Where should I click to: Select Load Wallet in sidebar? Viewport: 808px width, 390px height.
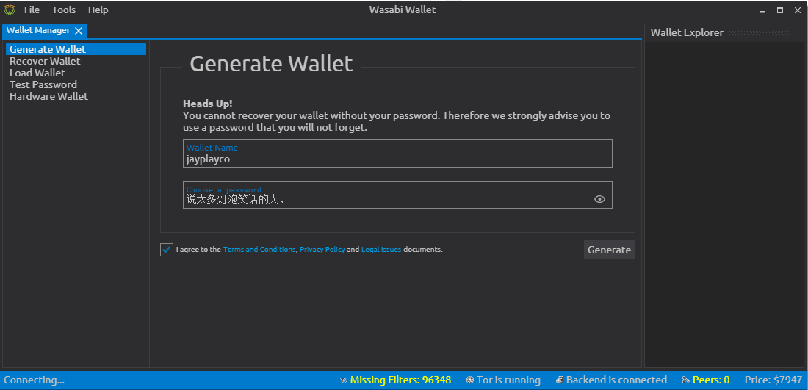pos(37,73)
